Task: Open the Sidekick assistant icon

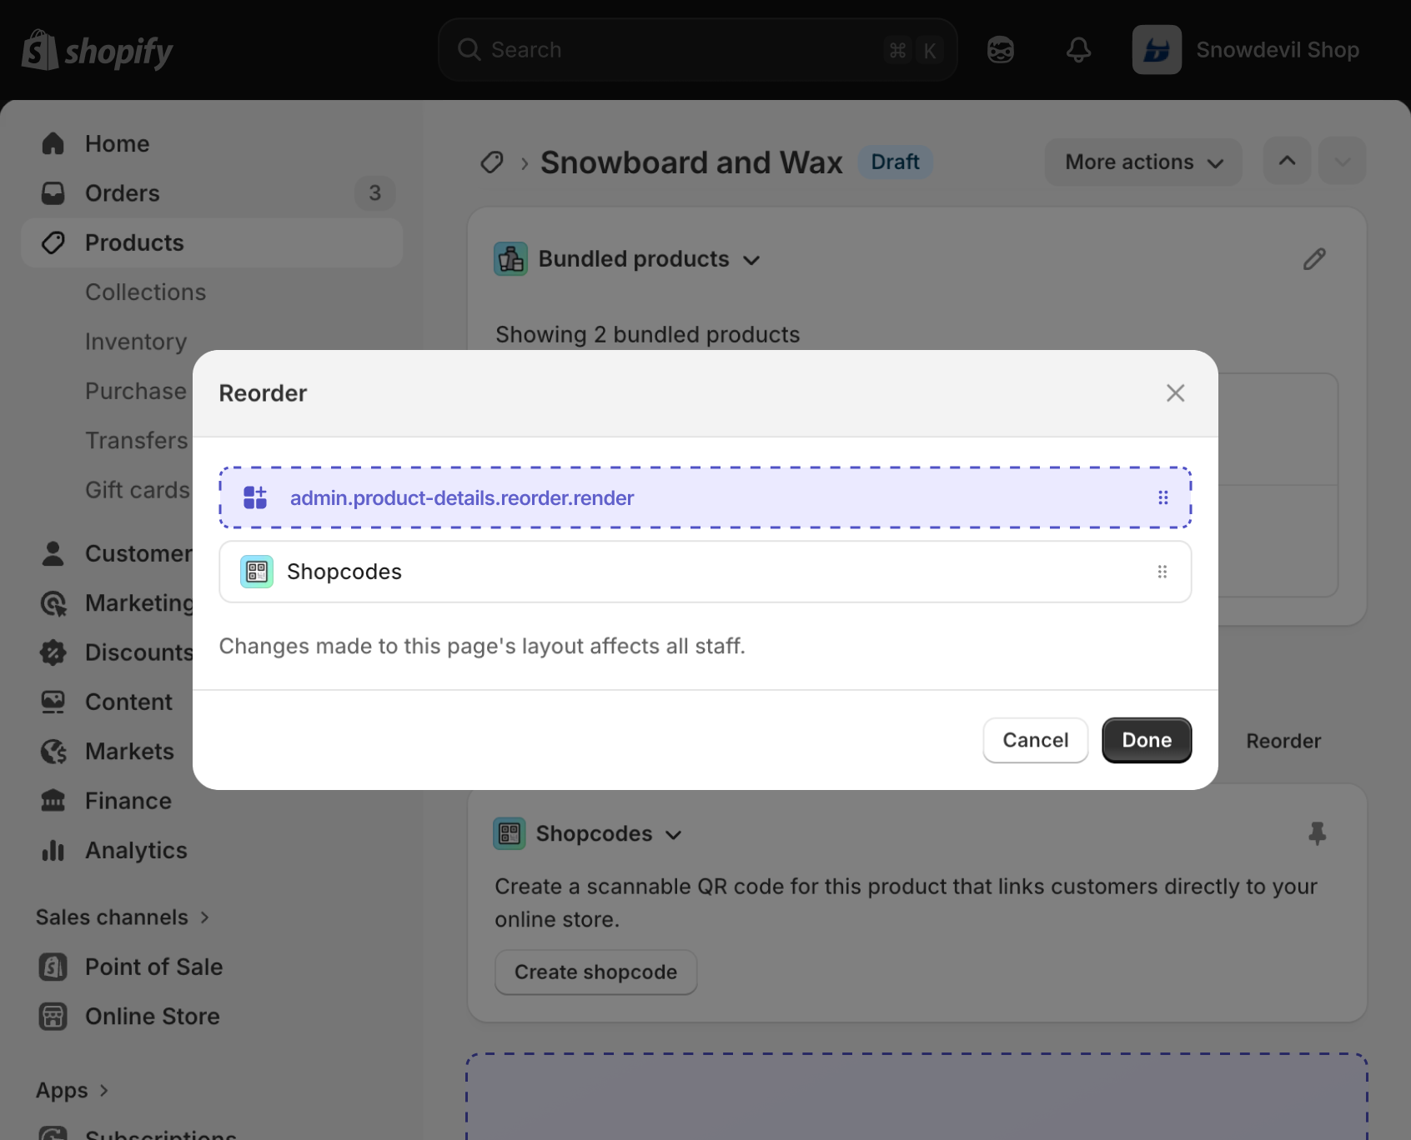Action: (1000, 50)
